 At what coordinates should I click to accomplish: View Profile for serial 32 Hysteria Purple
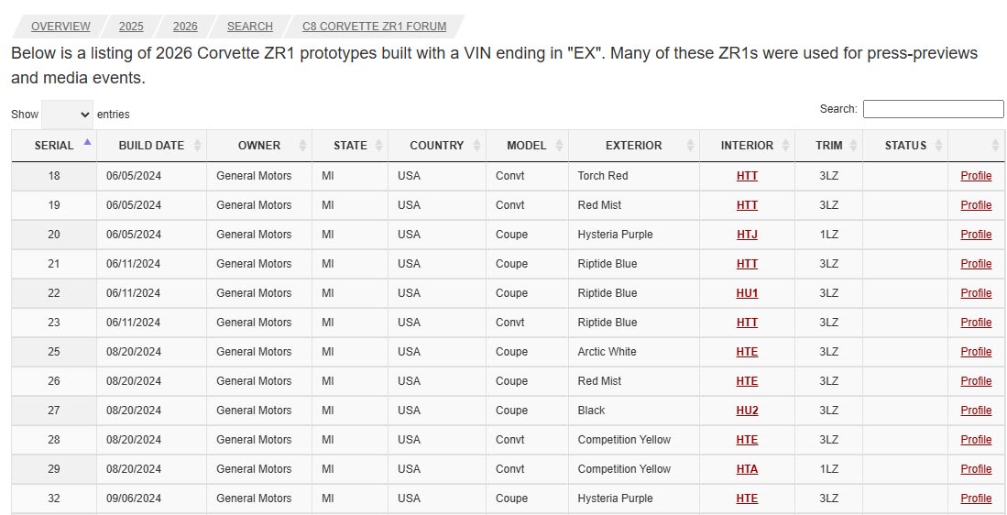976,499
